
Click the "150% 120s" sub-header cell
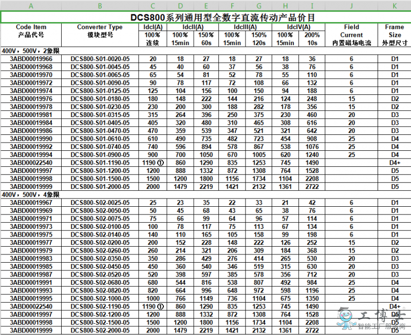pyautogui.click(x=259, y=39)
